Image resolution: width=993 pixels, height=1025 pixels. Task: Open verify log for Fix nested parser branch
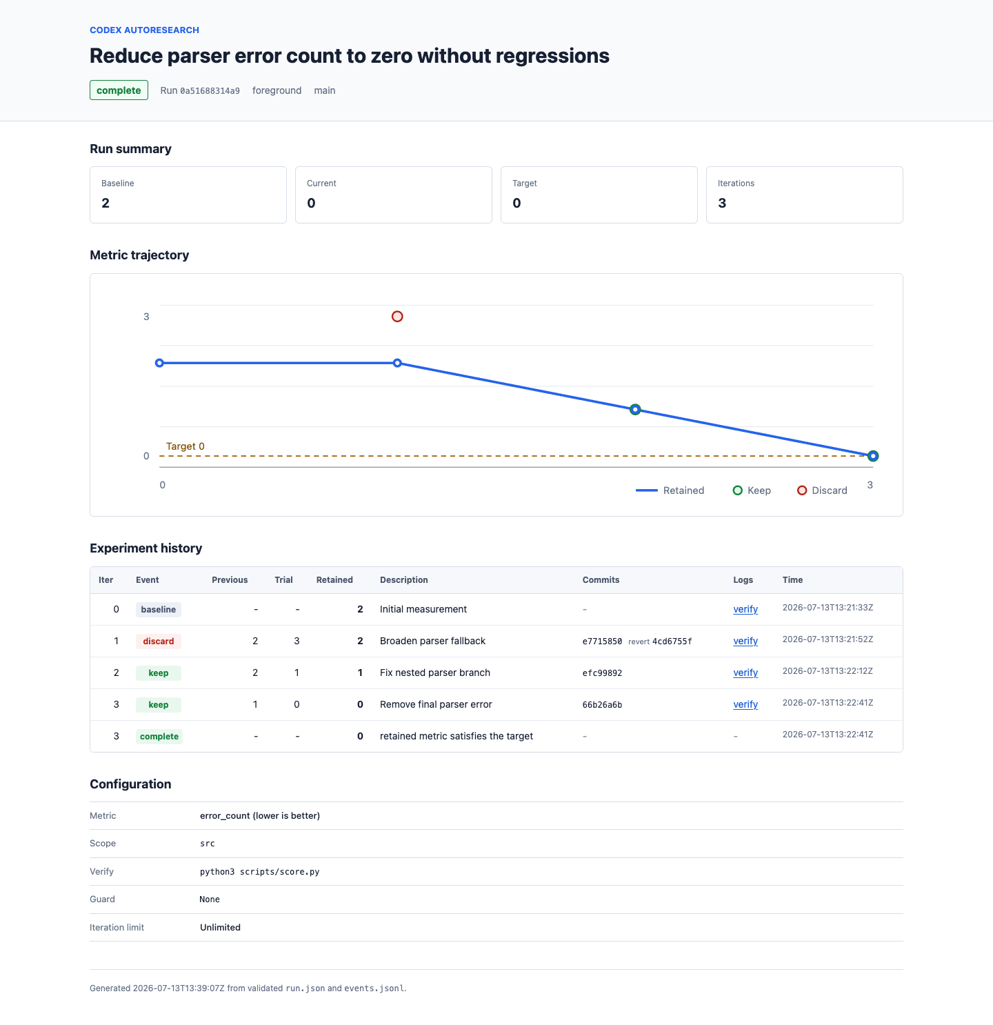(x=745, y=673)
